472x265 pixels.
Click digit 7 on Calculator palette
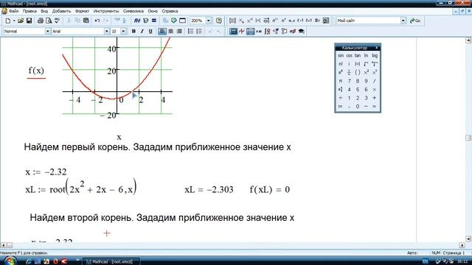[349, 81]
